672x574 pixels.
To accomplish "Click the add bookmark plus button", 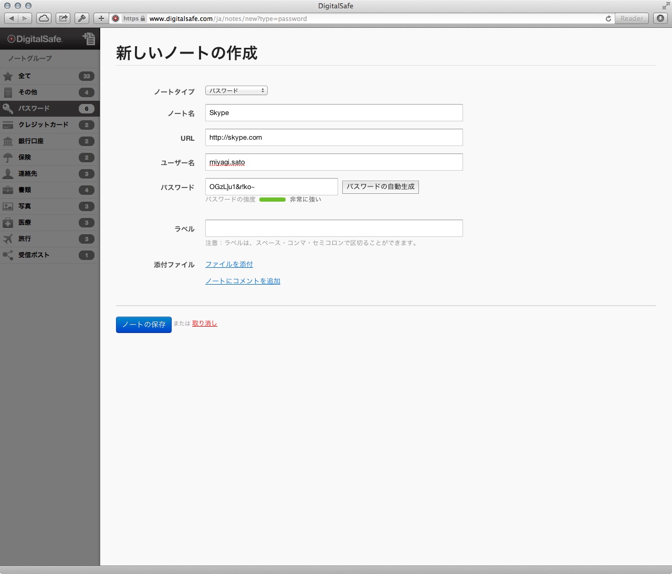I will point(101,18).
